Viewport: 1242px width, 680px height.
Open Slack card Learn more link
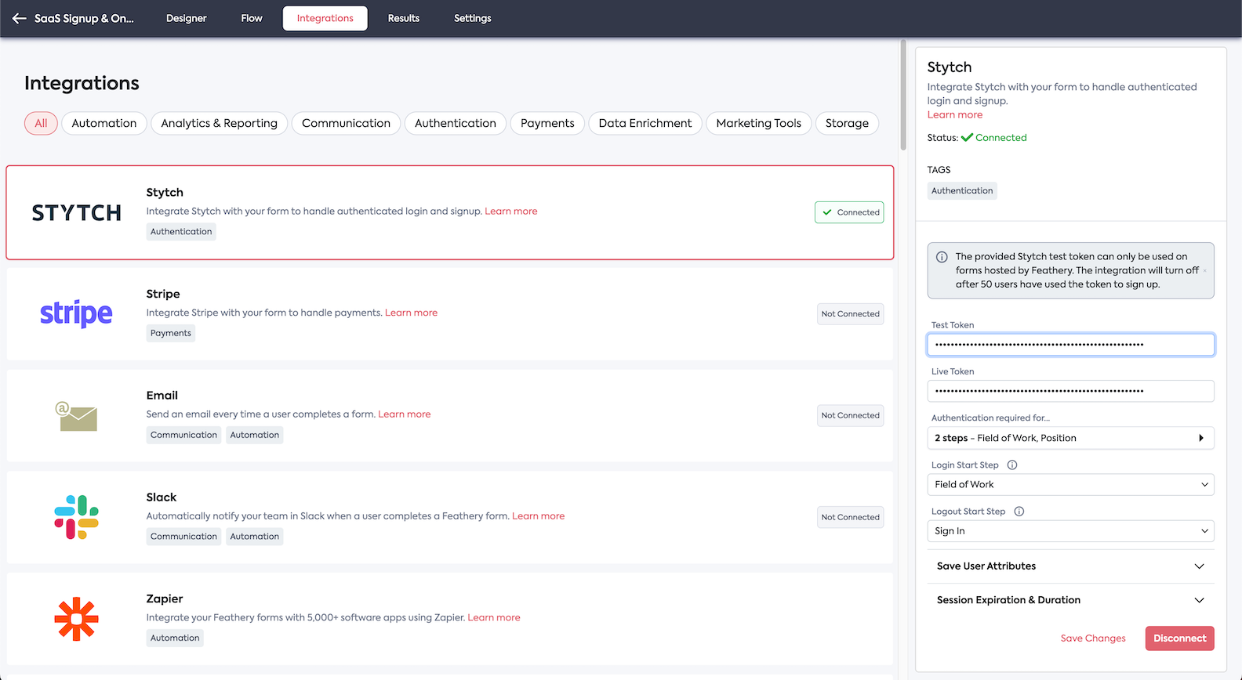pyautogui.click(x=539, y=516)
